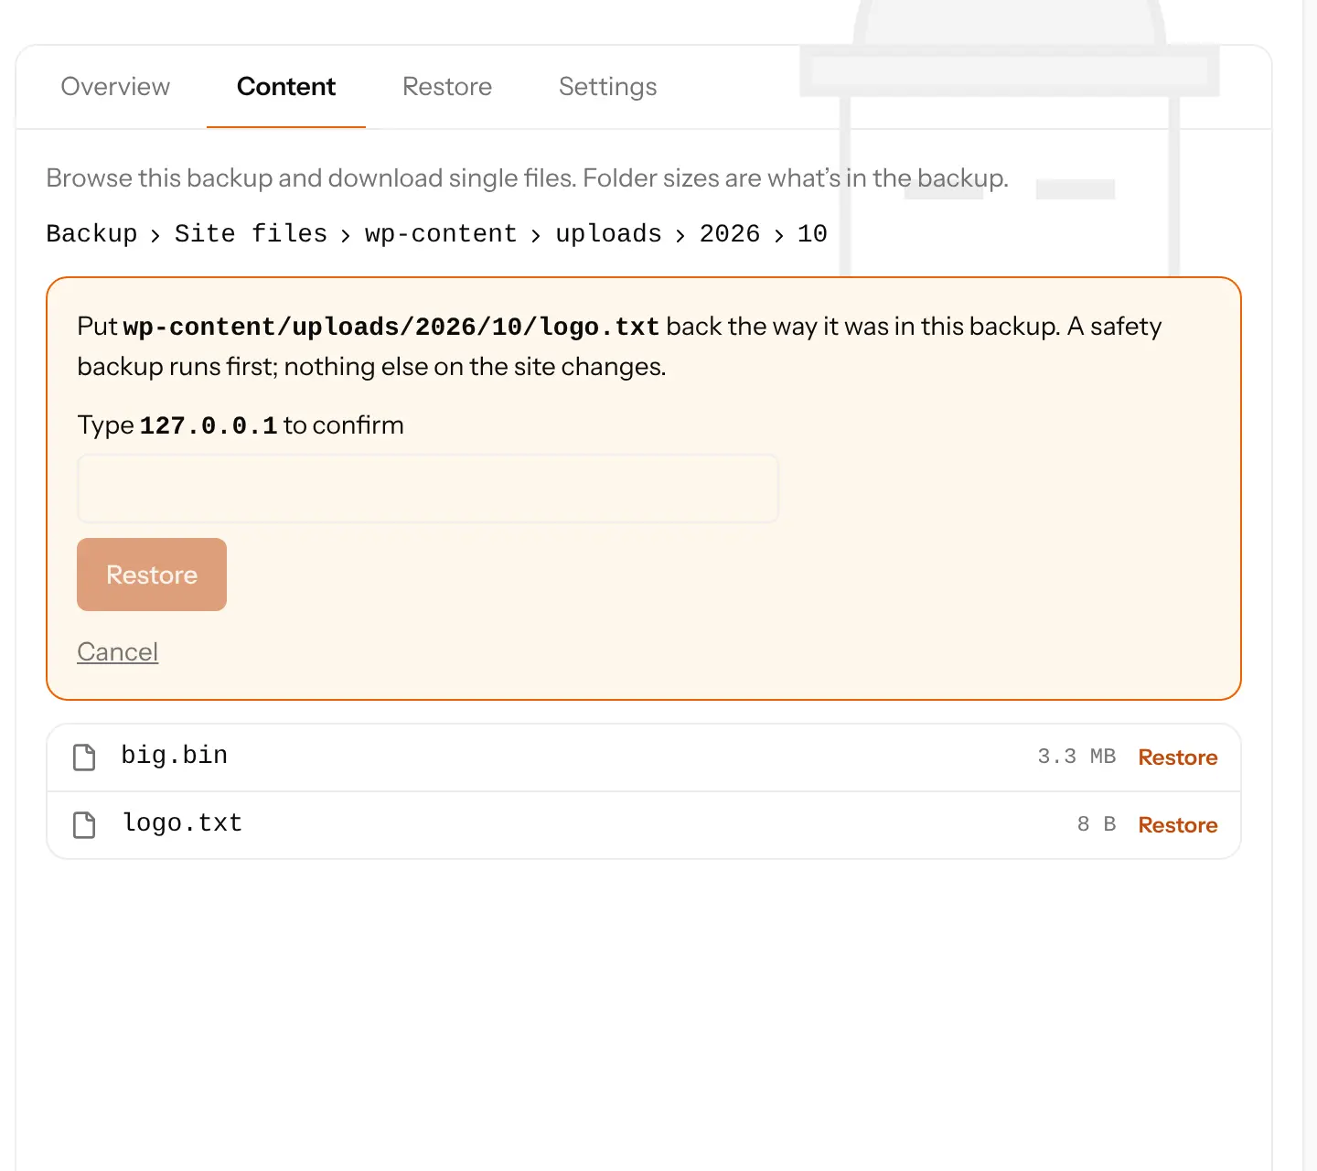
Task: Navigate to Site files breadcrumb
Action: (x=251, y=234)
